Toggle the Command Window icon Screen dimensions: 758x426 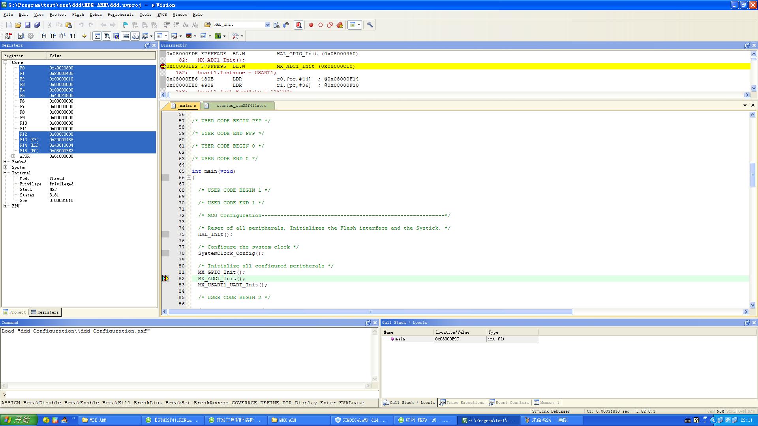tap(97, 36)
